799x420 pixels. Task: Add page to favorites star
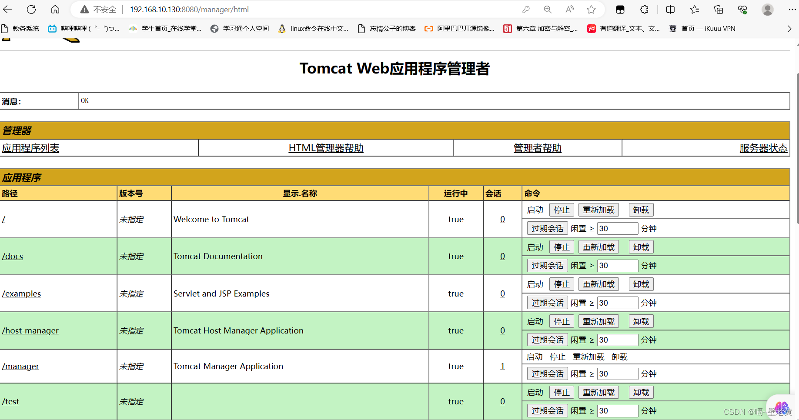pyautogui.click(x=591, y=10)
